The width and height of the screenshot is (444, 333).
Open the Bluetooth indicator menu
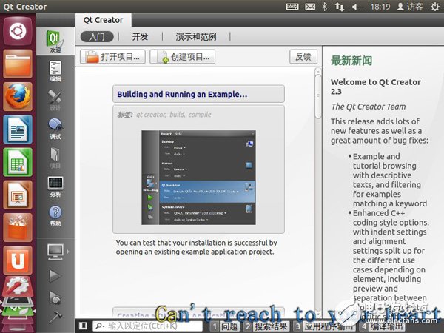(325, 7)
